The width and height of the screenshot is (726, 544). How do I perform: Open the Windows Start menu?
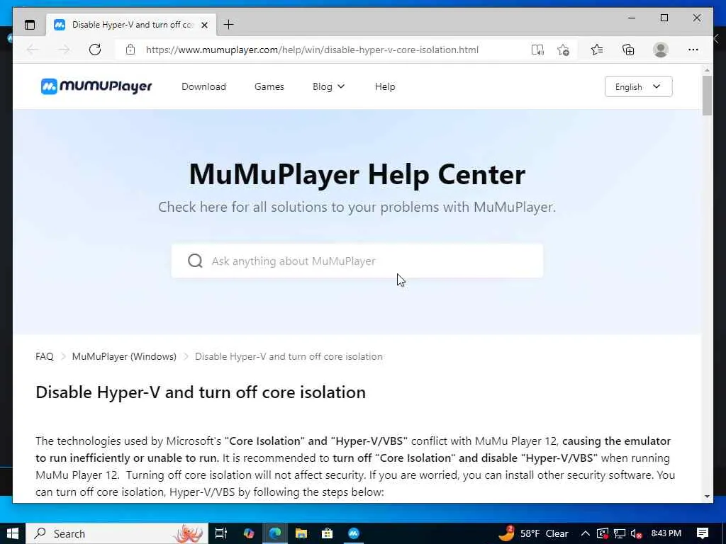point(13,533)
